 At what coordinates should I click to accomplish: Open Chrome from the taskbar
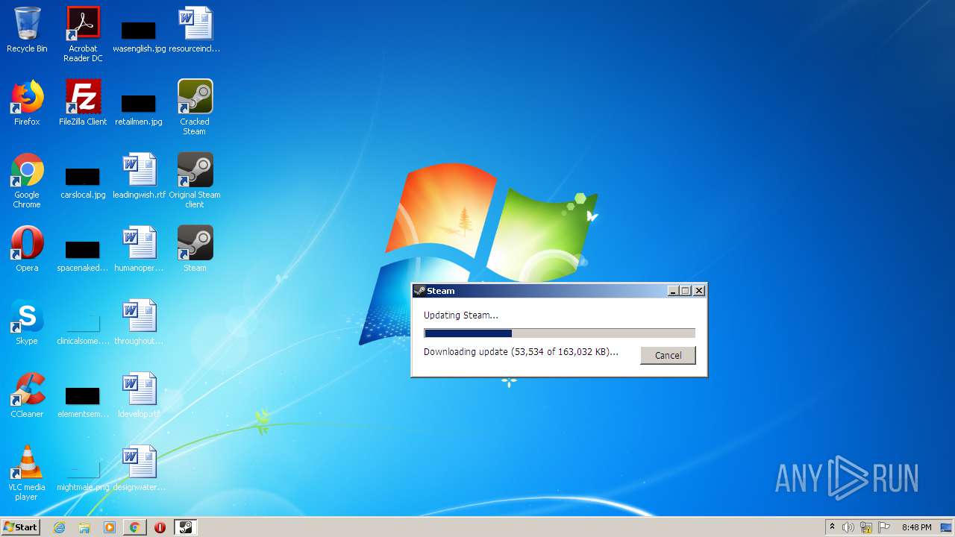point(134,527)
